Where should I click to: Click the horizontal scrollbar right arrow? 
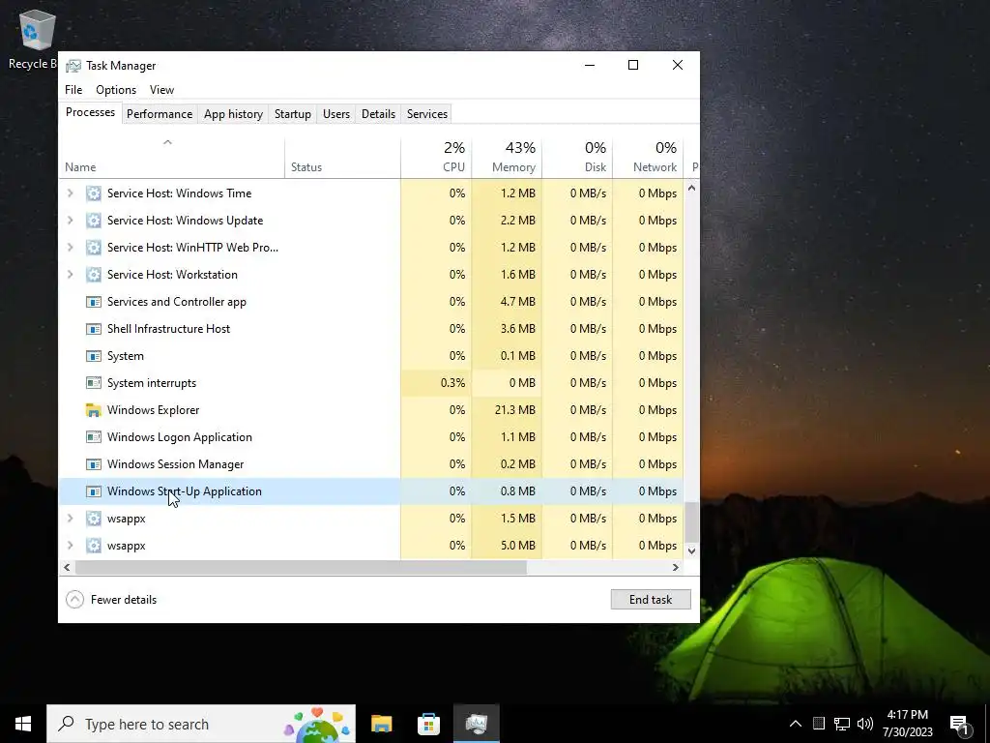pyautogui.click(x=676, y=567)
